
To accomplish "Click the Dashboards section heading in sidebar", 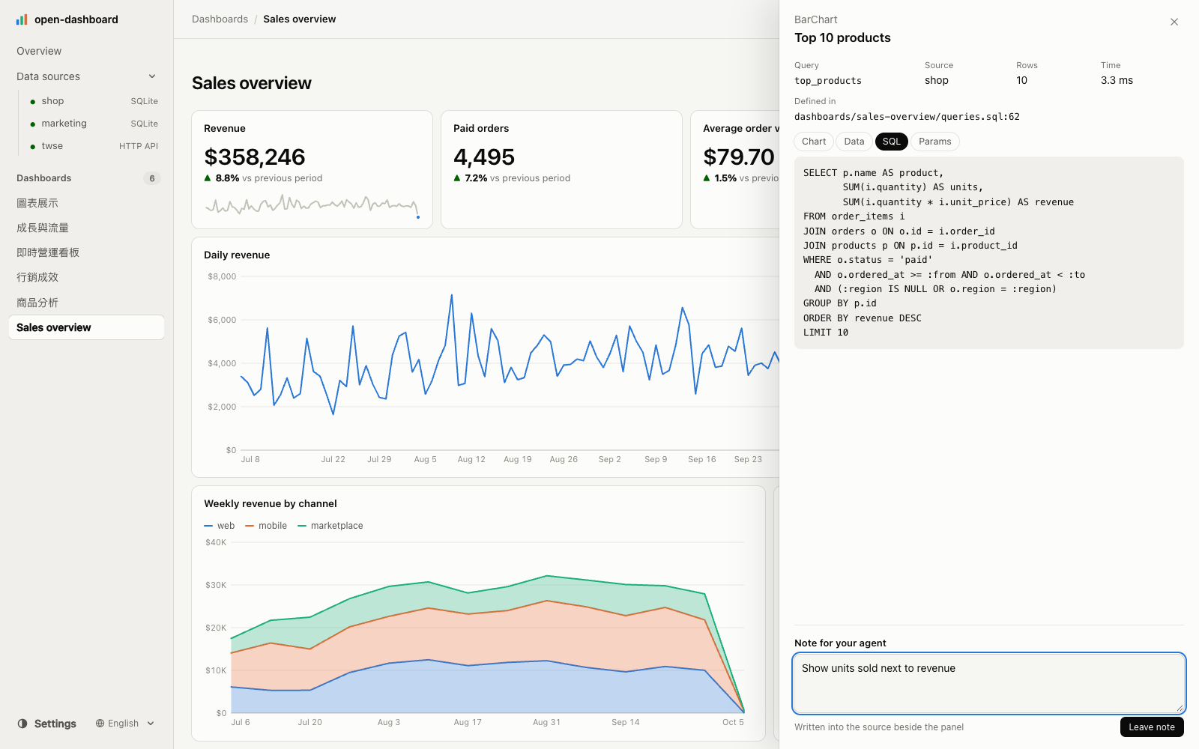I will (44, 178).
